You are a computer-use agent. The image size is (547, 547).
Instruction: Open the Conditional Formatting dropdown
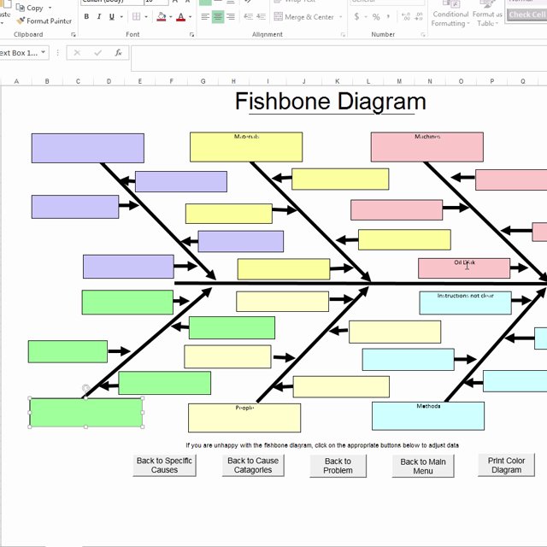point(450,19)
